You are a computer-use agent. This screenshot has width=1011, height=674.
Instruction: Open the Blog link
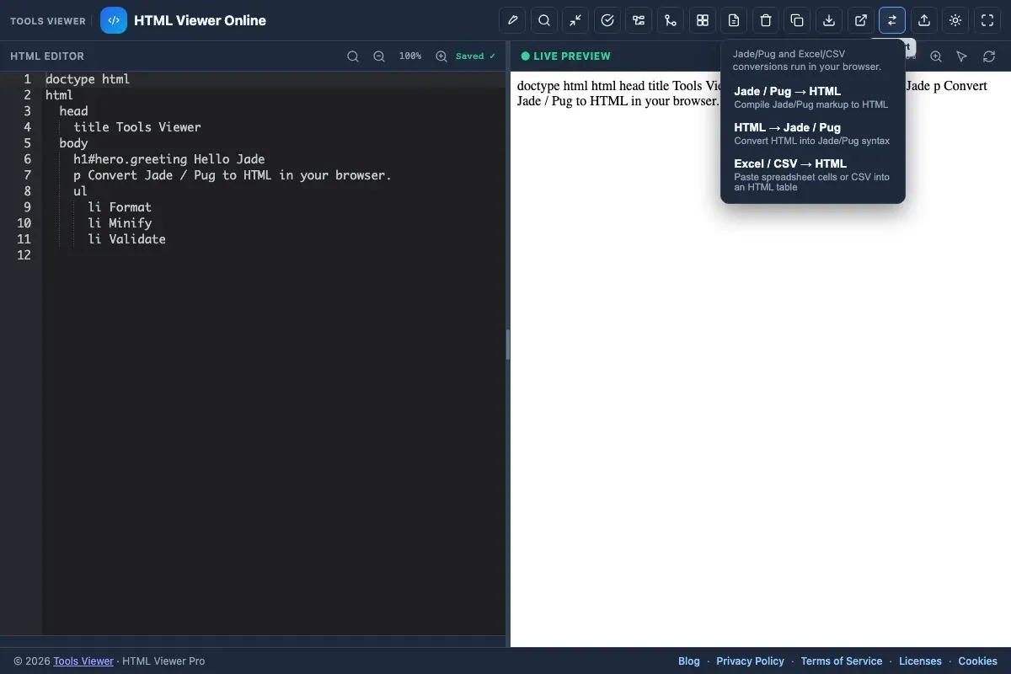coord(689,661)
